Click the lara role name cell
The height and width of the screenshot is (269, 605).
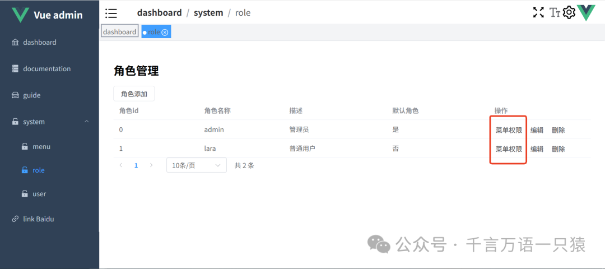click(x=211, y=149)
